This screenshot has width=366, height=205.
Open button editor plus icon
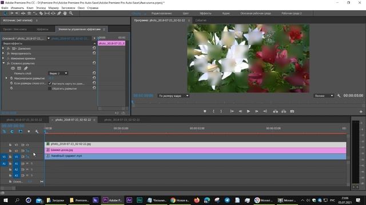click(361, 112)
